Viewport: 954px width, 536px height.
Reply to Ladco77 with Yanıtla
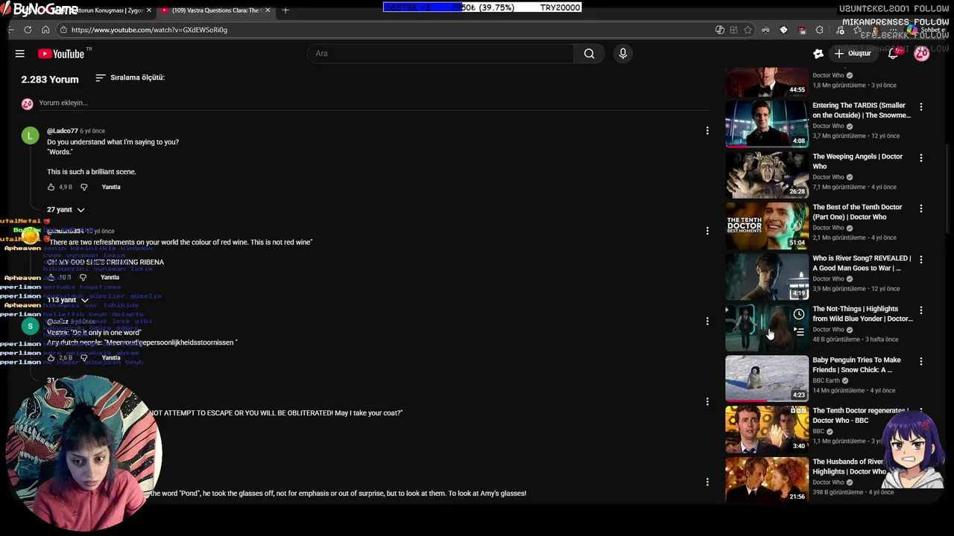111,187
